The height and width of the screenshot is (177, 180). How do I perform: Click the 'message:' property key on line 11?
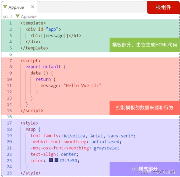click(51, 86)
